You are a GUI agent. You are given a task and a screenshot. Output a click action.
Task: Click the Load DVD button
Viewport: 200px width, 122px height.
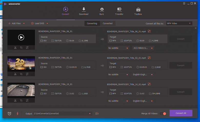pos(38,23)
